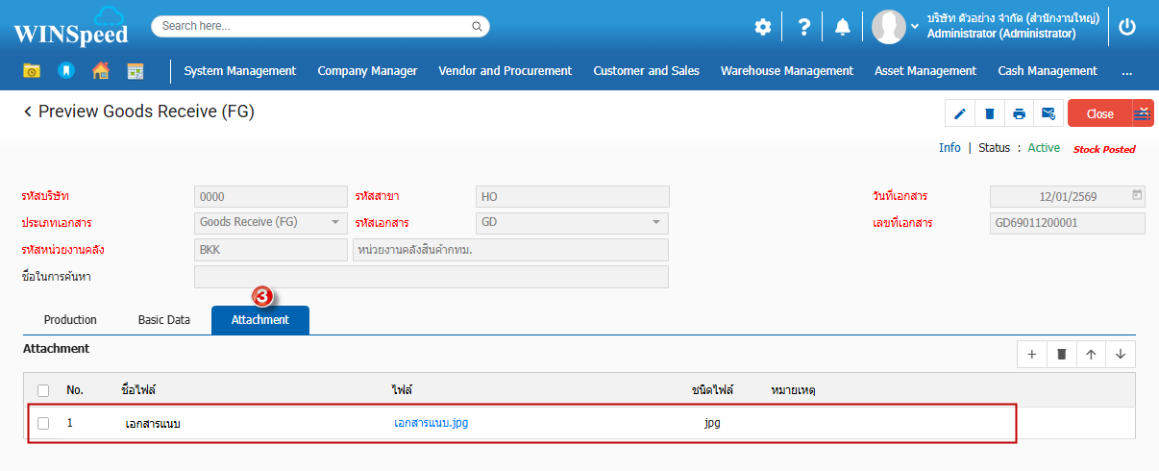Click the print document icon
This screenshot has width=1159, height=471.
point(1019,113)
